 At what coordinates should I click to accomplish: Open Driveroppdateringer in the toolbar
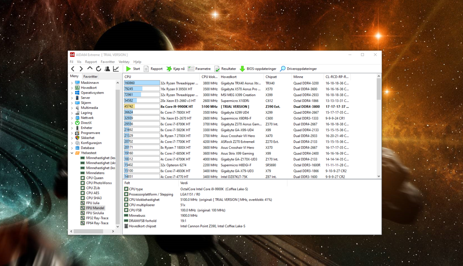point(298,69)
